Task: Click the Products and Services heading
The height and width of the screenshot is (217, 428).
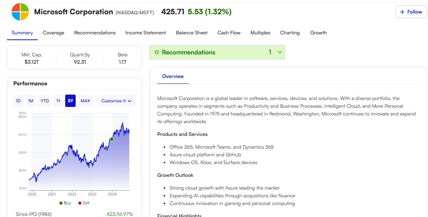Action: pyautogui.click(x=182, y=134)
